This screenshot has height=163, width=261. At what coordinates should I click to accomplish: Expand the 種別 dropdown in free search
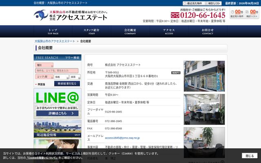coord(44,65)
